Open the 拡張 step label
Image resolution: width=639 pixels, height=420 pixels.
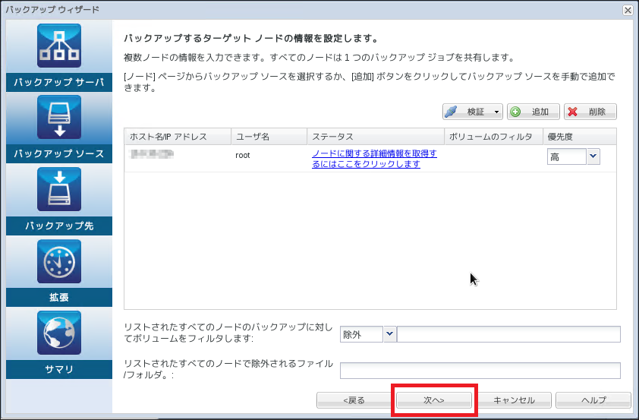pos(59,297)
